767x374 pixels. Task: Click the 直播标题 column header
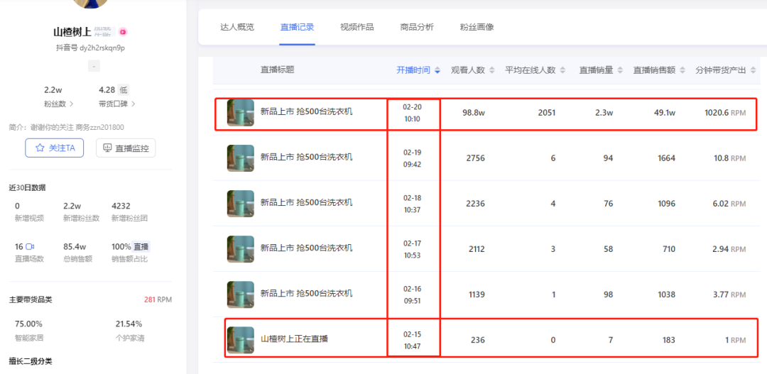point(278,70)
